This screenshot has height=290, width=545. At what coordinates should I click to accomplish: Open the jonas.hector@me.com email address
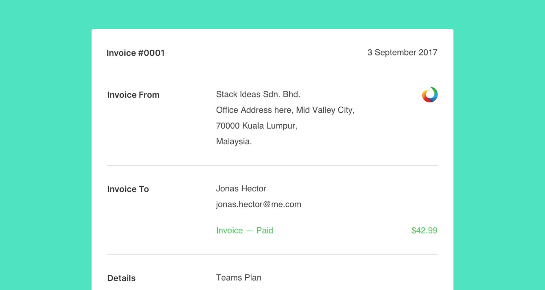(259, 204)
